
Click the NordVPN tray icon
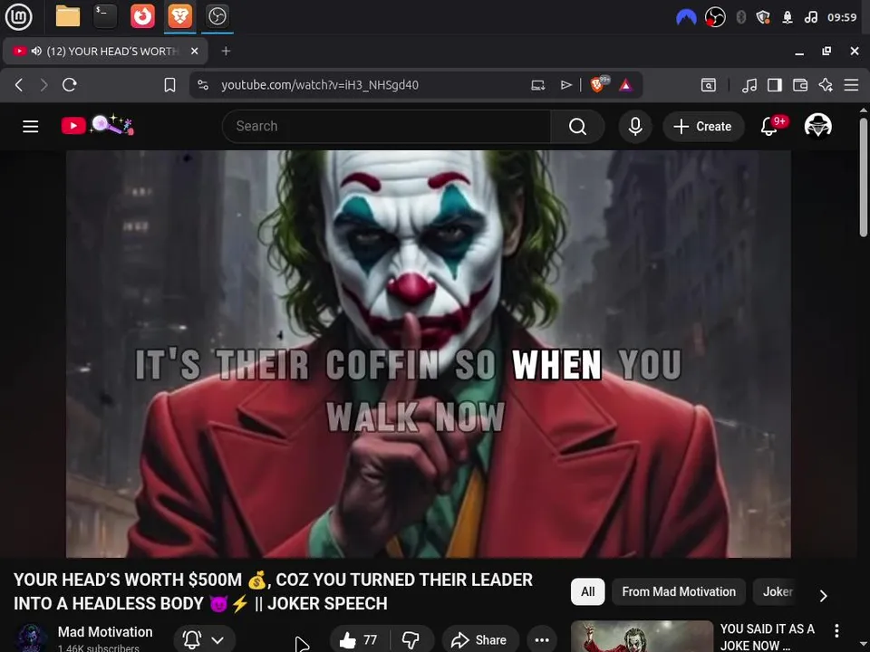tap(686, 18)
